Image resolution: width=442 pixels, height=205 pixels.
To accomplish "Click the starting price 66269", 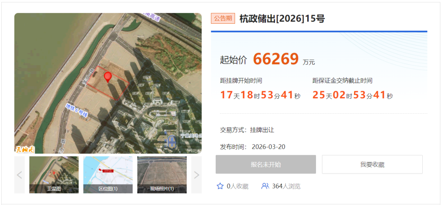I will [276, 59].
